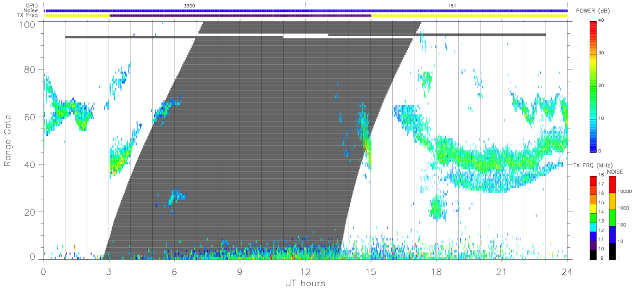Click the 40 tick on the POWER color bar
The height and width of the screenshot is (294, 638).
pos(601,21)
